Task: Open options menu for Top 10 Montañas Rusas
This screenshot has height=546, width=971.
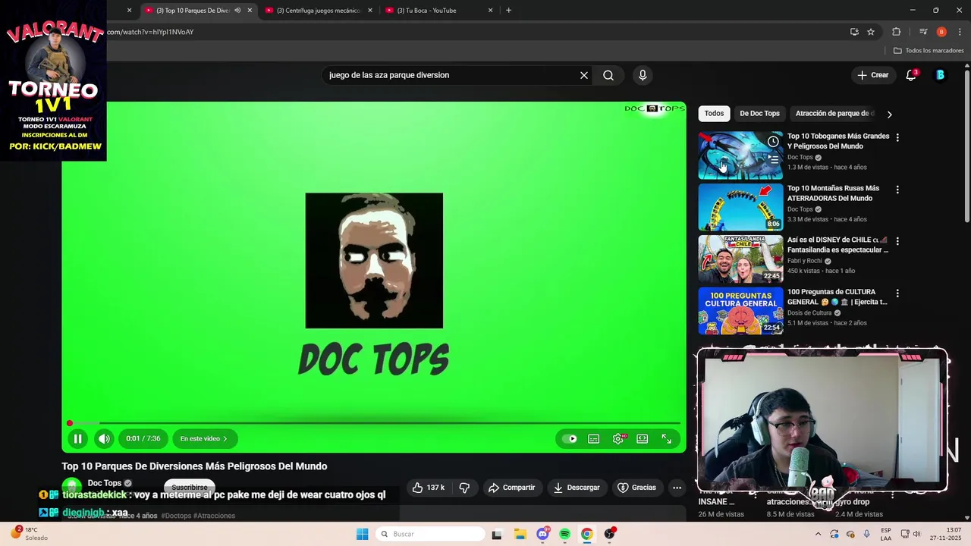Action: click(897, 190)
